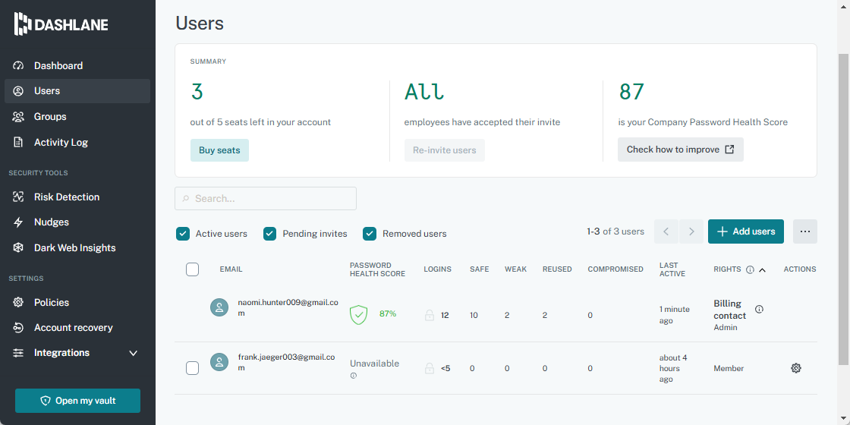Viewport: 850px width, 425px height.
Task: Uncheck the Active users checkbox
Action: click(x=183, y=234)
